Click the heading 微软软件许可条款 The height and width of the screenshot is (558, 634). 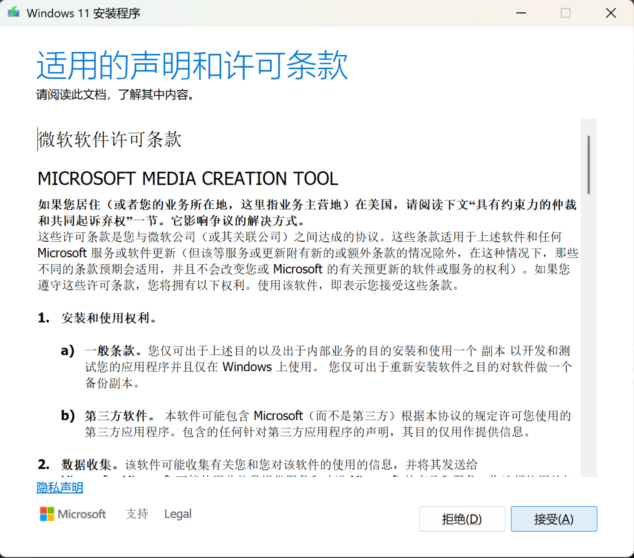click(x=110, y=139)
